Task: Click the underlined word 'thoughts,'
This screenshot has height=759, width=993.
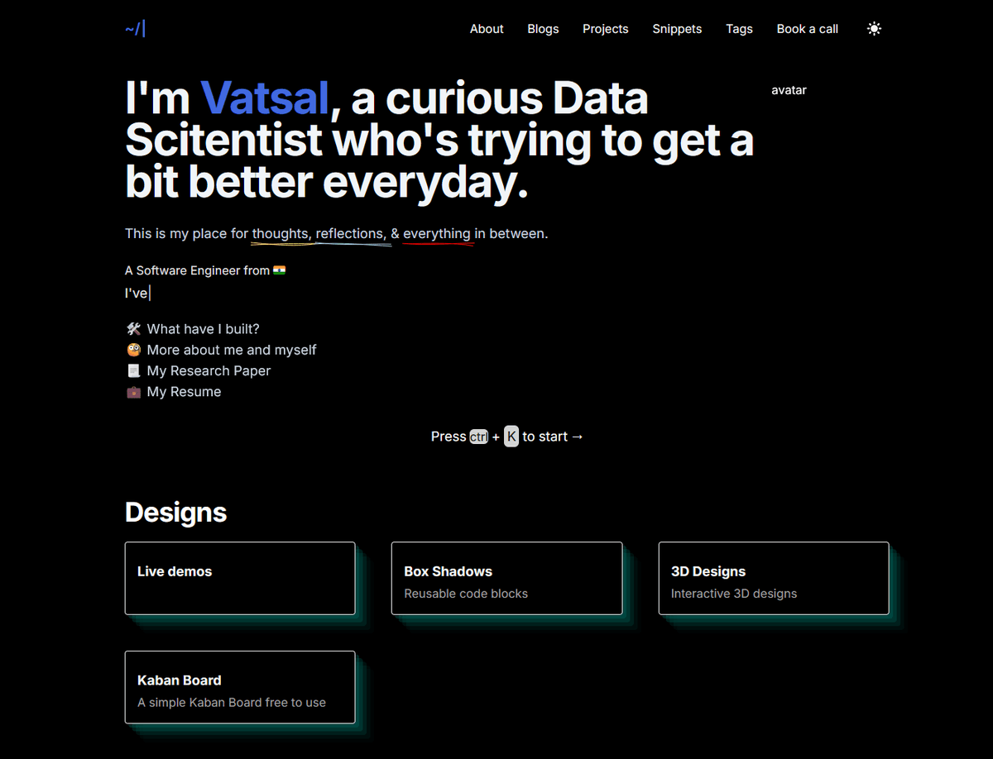Action: pos(281,234)
